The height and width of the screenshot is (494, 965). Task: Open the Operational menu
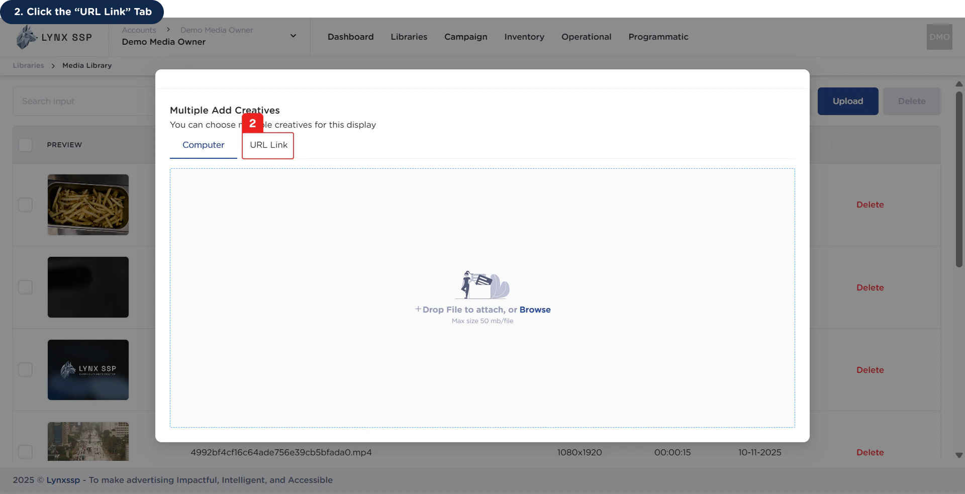[x=586, y=37]
